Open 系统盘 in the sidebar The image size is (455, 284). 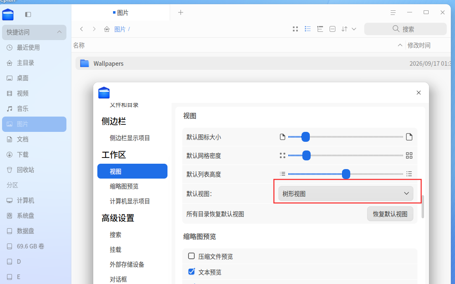point(34,216)
